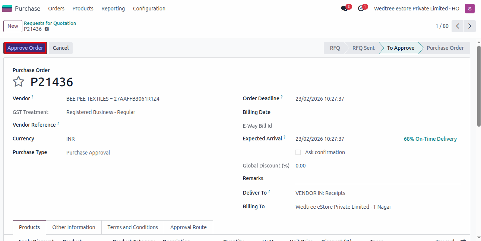Switch to the Approval Route tab
This screenshot has height=241, width=481.
click(188, 227)
